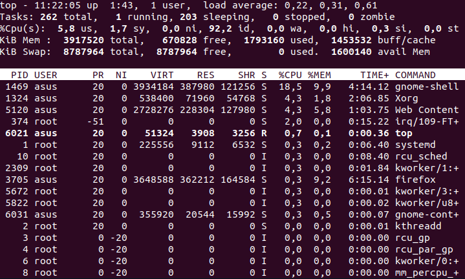Select the Xorg process command

click(x=406, y=98)
